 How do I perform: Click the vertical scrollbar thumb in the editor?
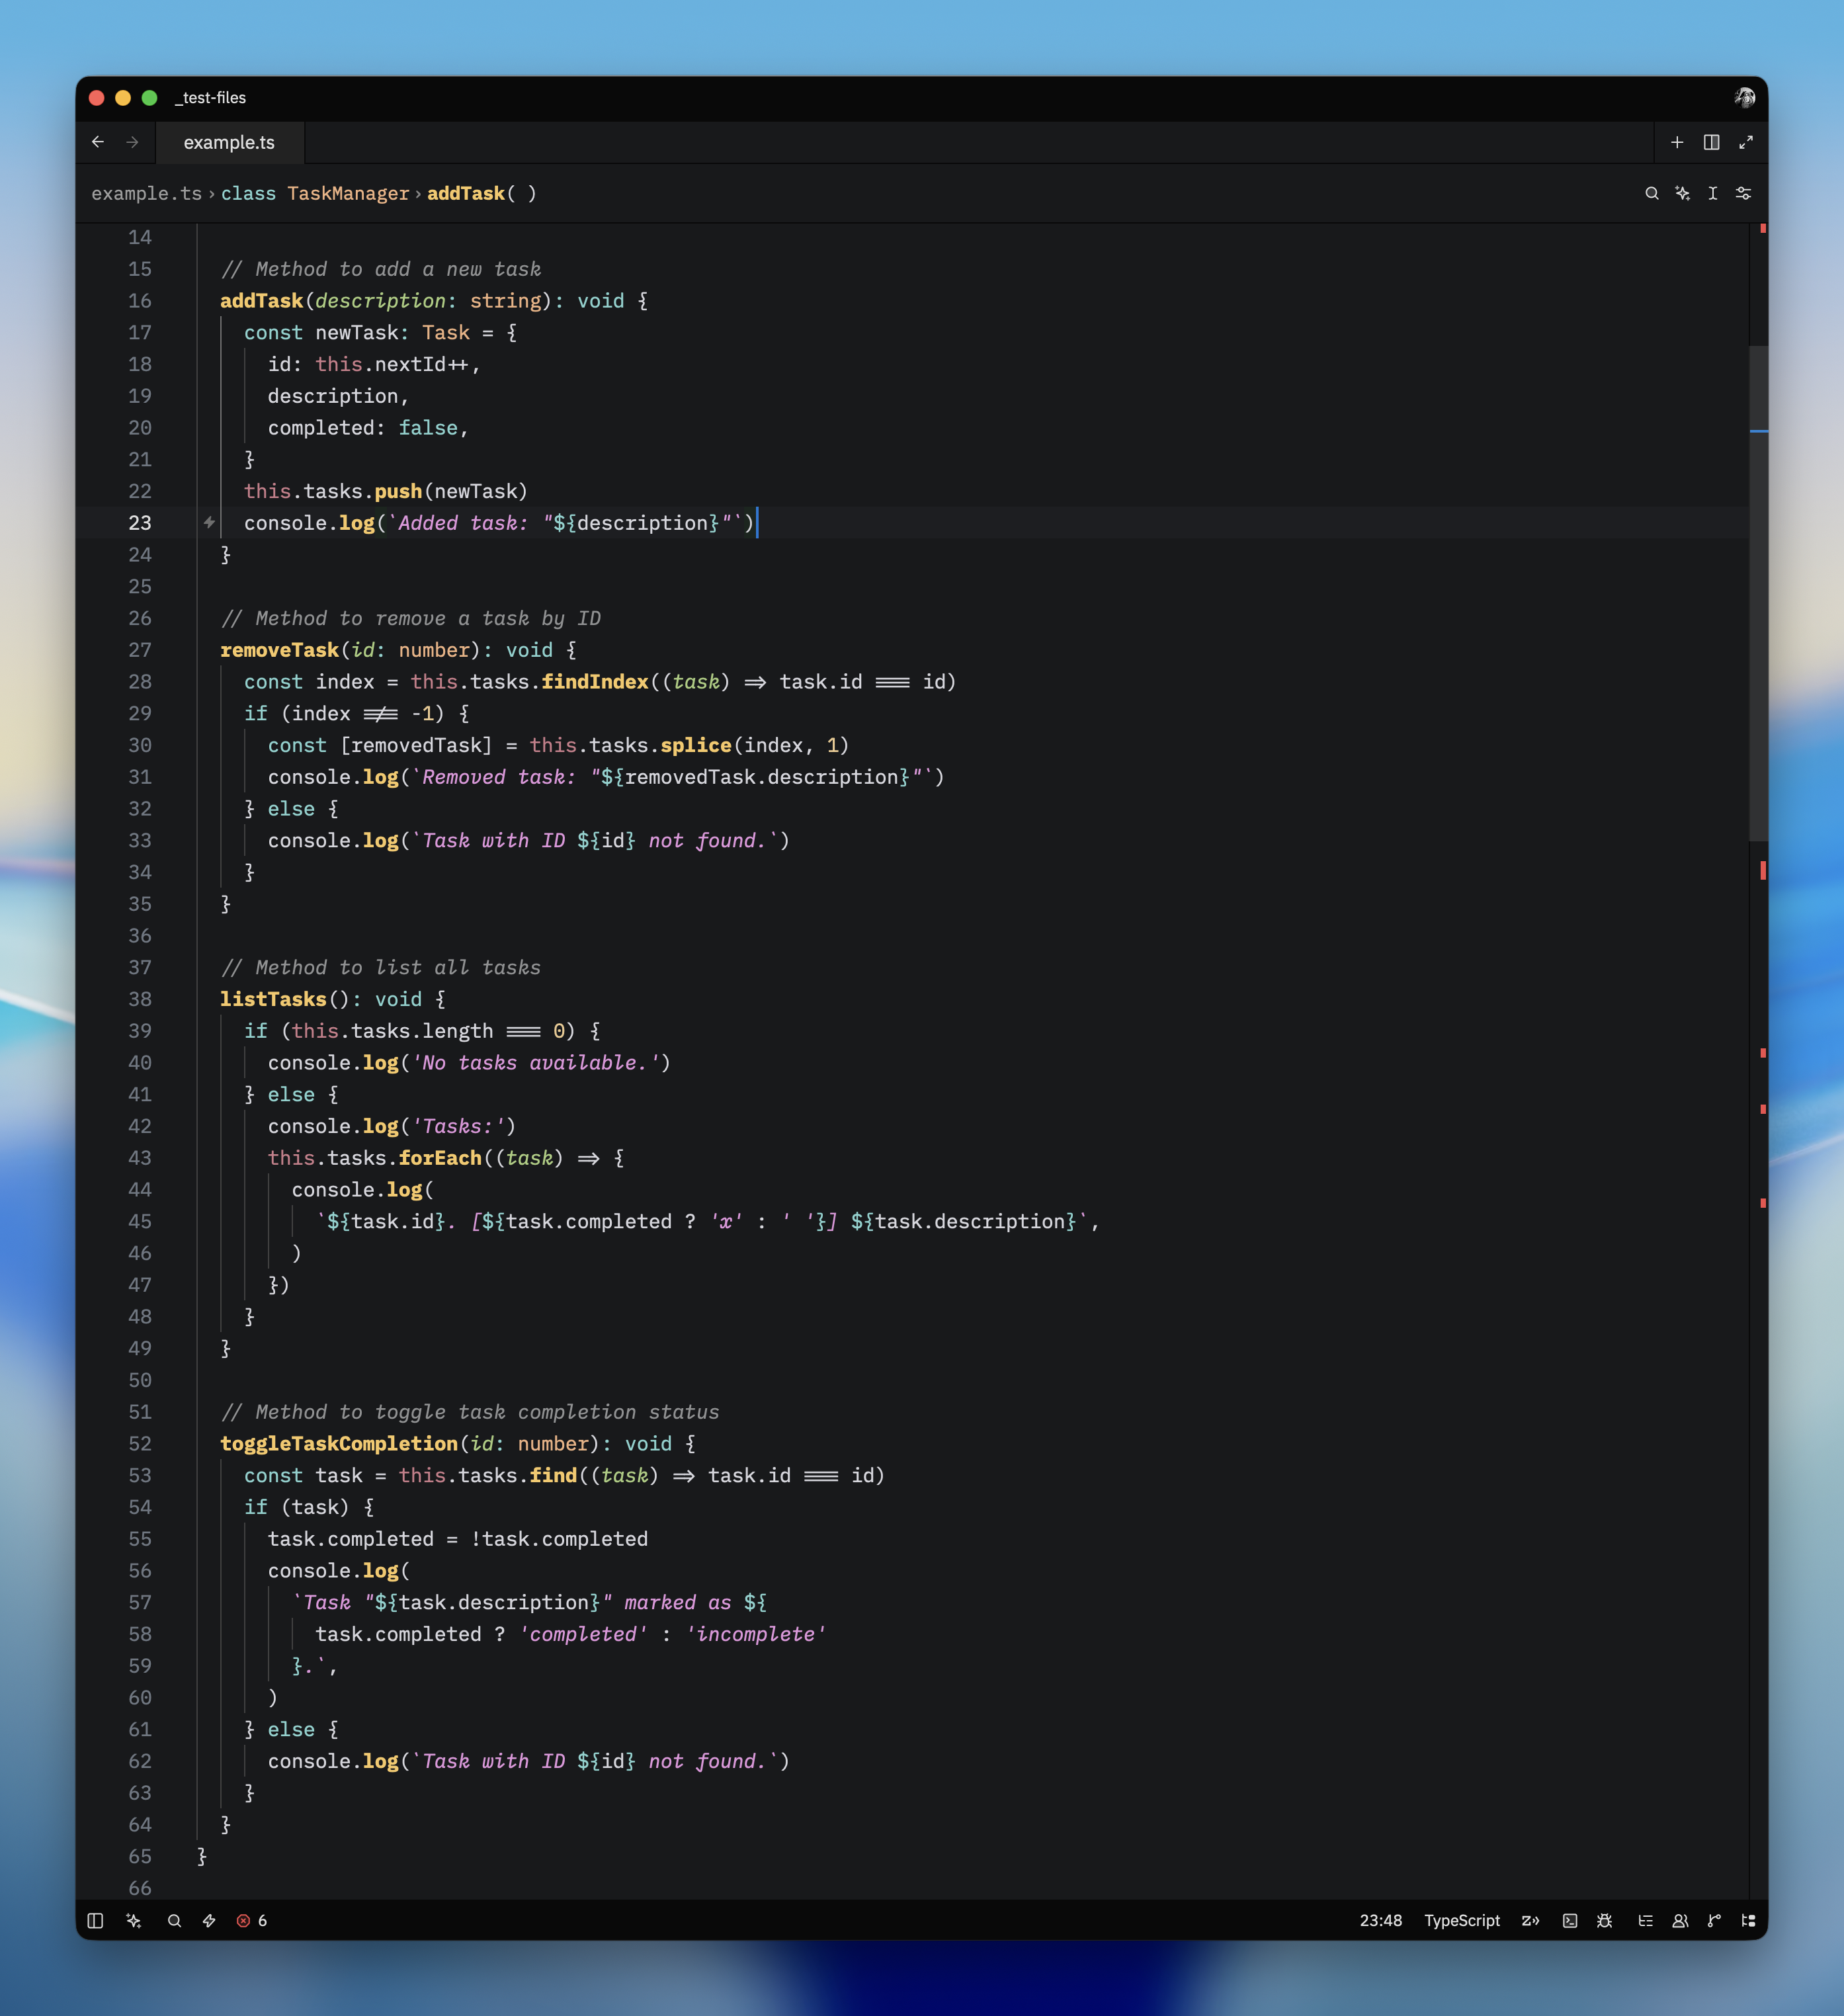click(1758, 593)
